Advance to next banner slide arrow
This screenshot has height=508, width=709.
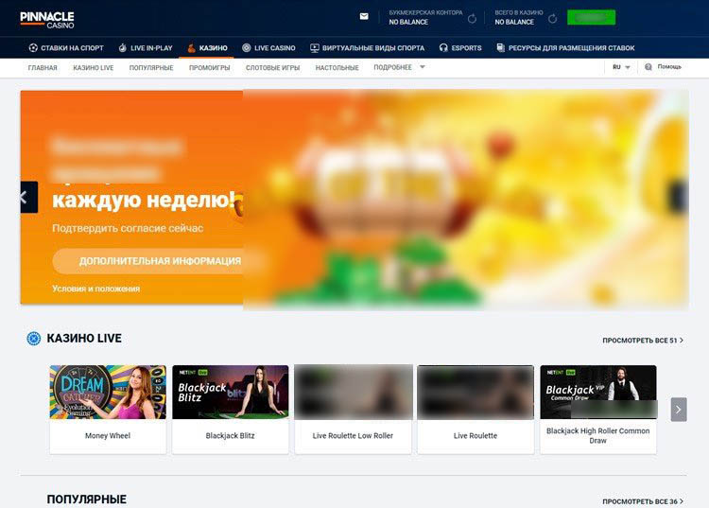[x=678, y=197]
